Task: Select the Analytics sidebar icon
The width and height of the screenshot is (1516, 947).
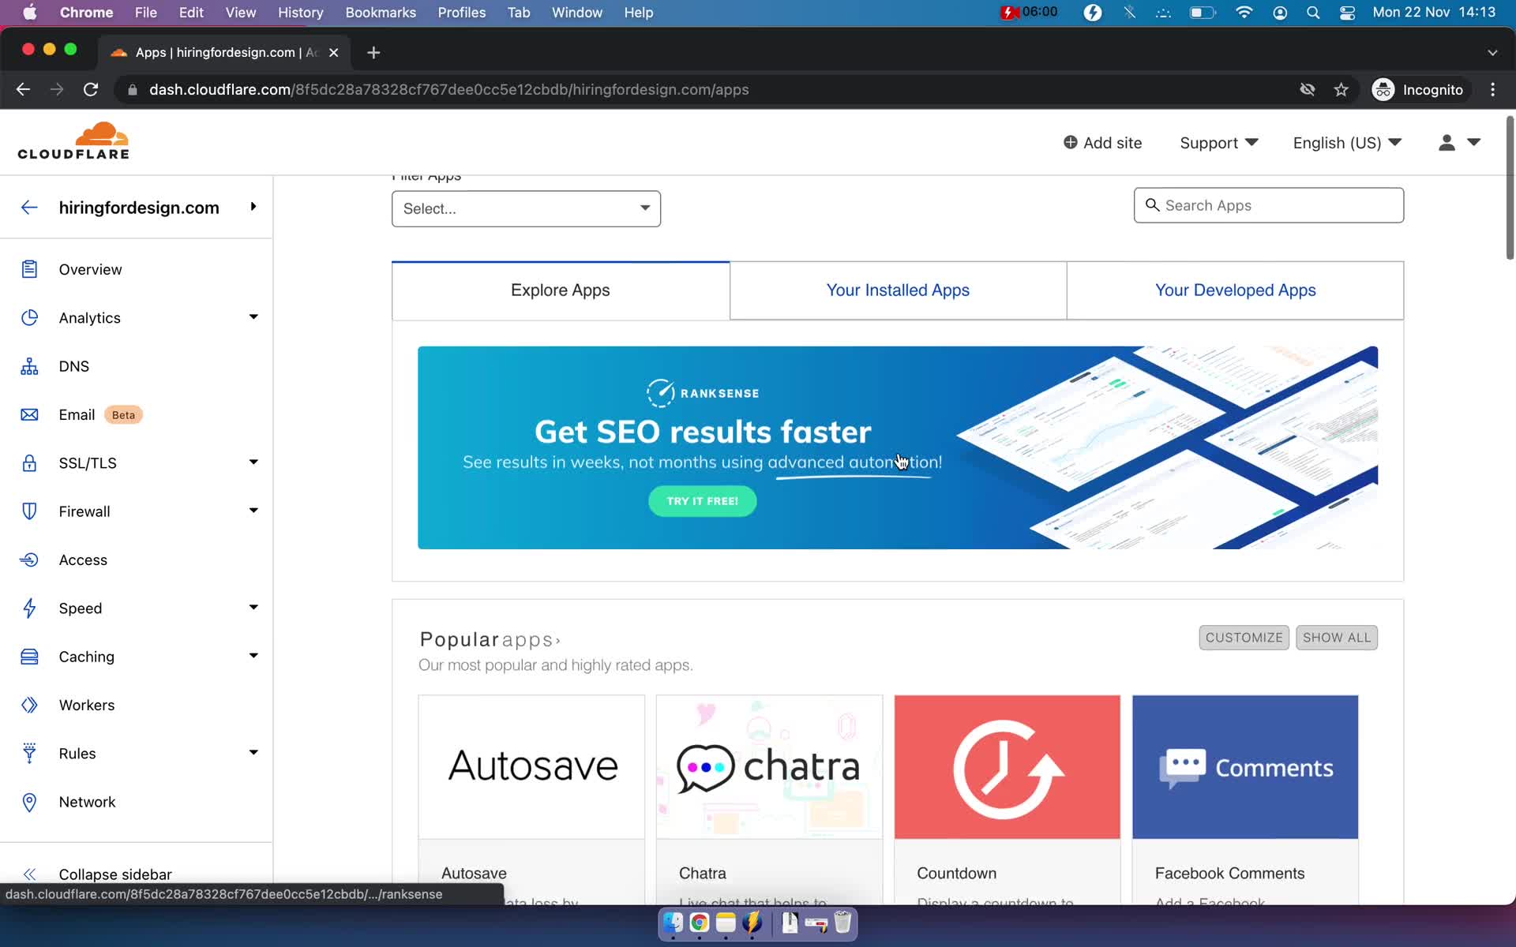Action: pyautogui.click(x=29, y=317)
